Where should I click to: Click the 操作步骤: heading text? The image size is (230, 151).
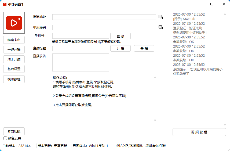point(60,78)
